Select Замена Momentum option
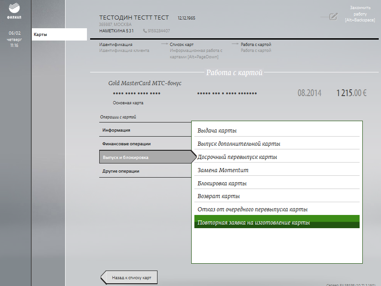Screen dimensions: 381x286 pyautogui.click(x=277, y=170)
